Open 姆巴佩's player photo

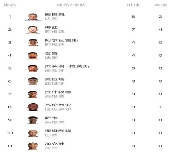point(33,17)
